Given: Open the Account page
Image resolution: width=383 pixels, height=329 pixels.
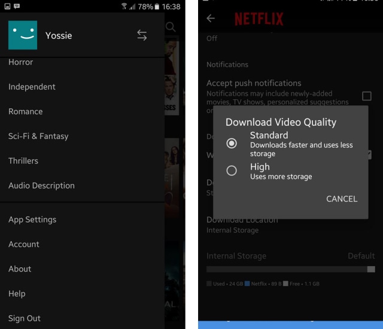Looking at the screenshot, I should tap(24, 244).
